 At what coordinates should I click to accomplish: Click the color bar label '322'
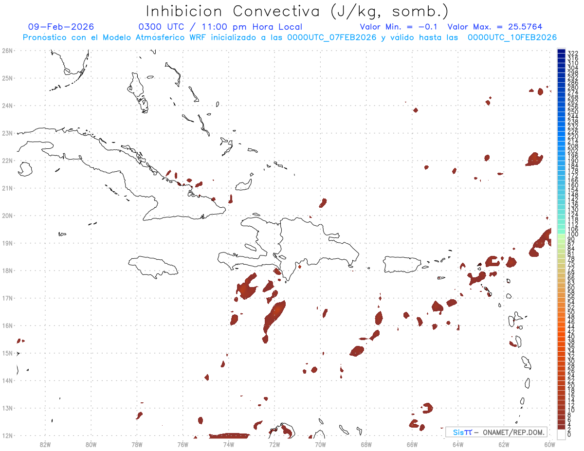[x=573, y=53]
